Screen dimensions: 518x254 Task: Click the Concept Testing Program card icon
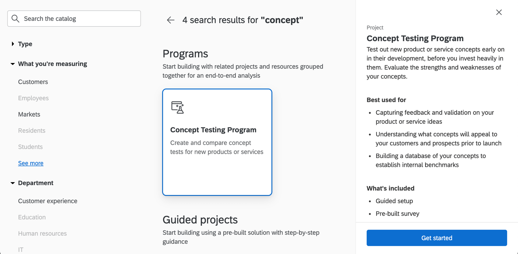(178, 107)
